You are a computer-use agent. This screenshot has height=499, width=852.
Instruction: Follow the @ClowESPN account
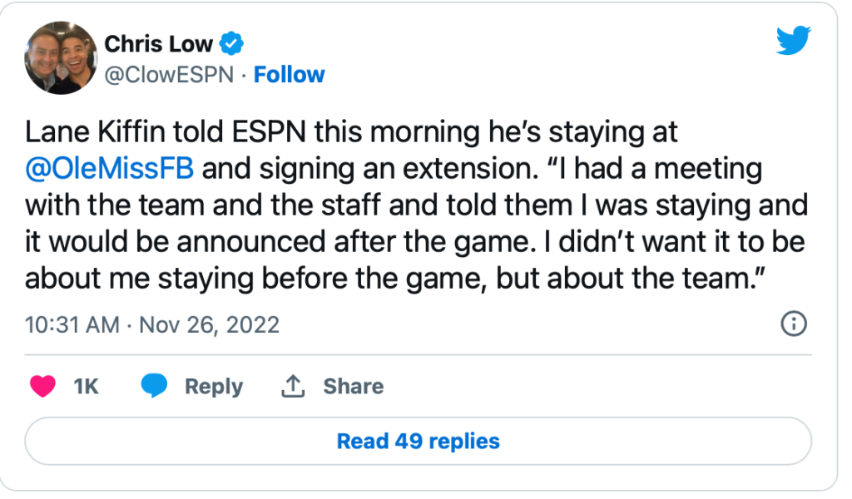(x=289, y=75)
